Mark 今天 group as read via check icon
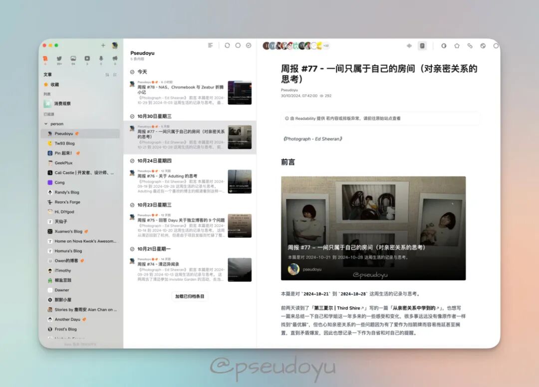539x387 pixels. pyautogui.click(x=132, y=72)
